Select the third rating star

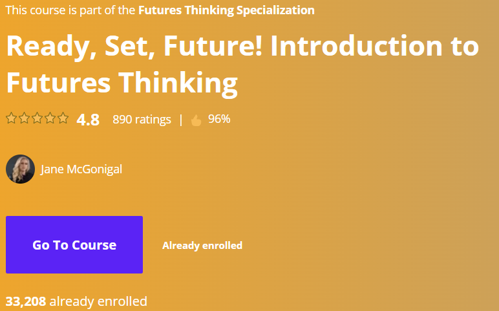[x=37, y=118]
